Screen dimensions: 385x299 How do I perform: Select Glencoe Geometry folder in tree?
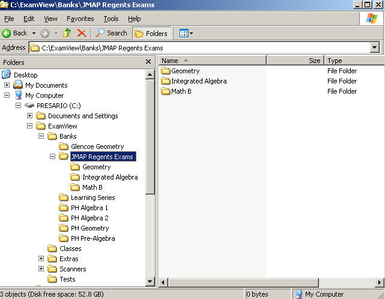[97, 146]
